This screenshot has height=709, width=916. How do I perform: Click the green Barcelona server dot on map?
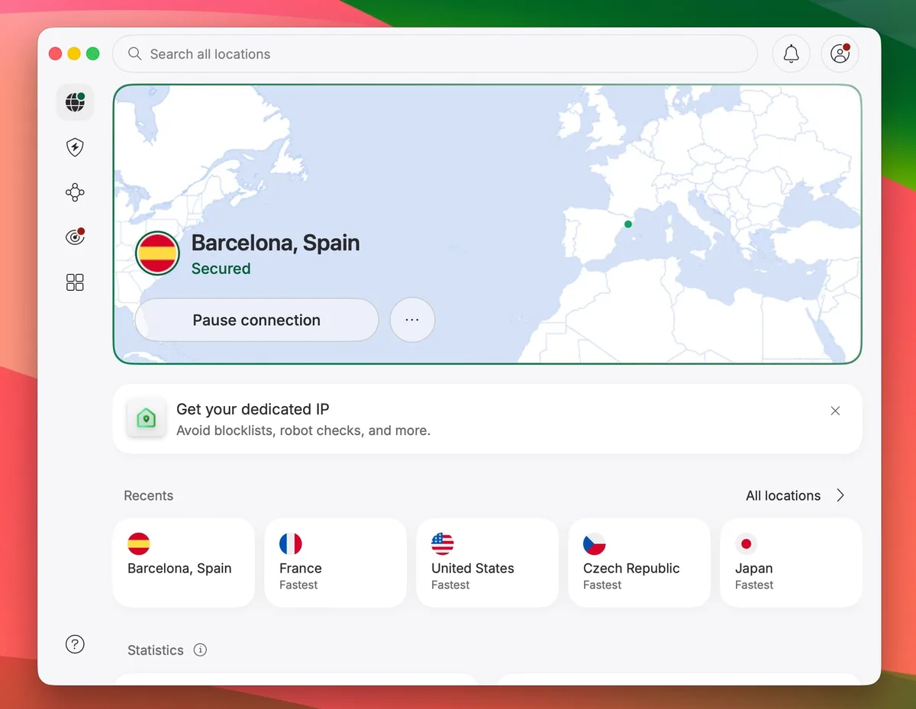click(x=628, y=224)
